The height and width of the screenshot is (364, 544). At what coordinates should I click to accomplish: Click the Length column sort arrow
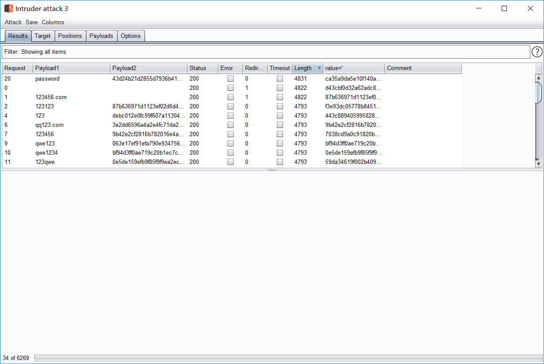point(319,68)
